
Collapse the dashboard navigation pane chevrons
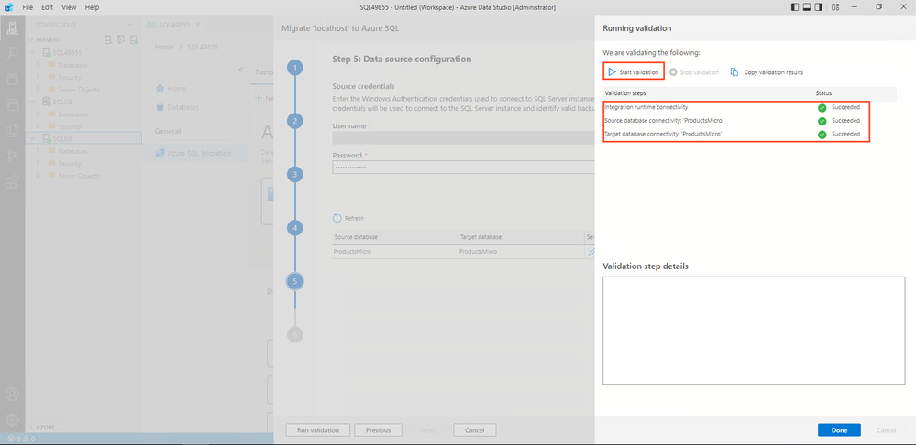[240, 69]
